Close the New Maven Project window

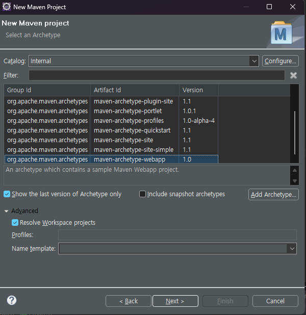pos(293,7)
